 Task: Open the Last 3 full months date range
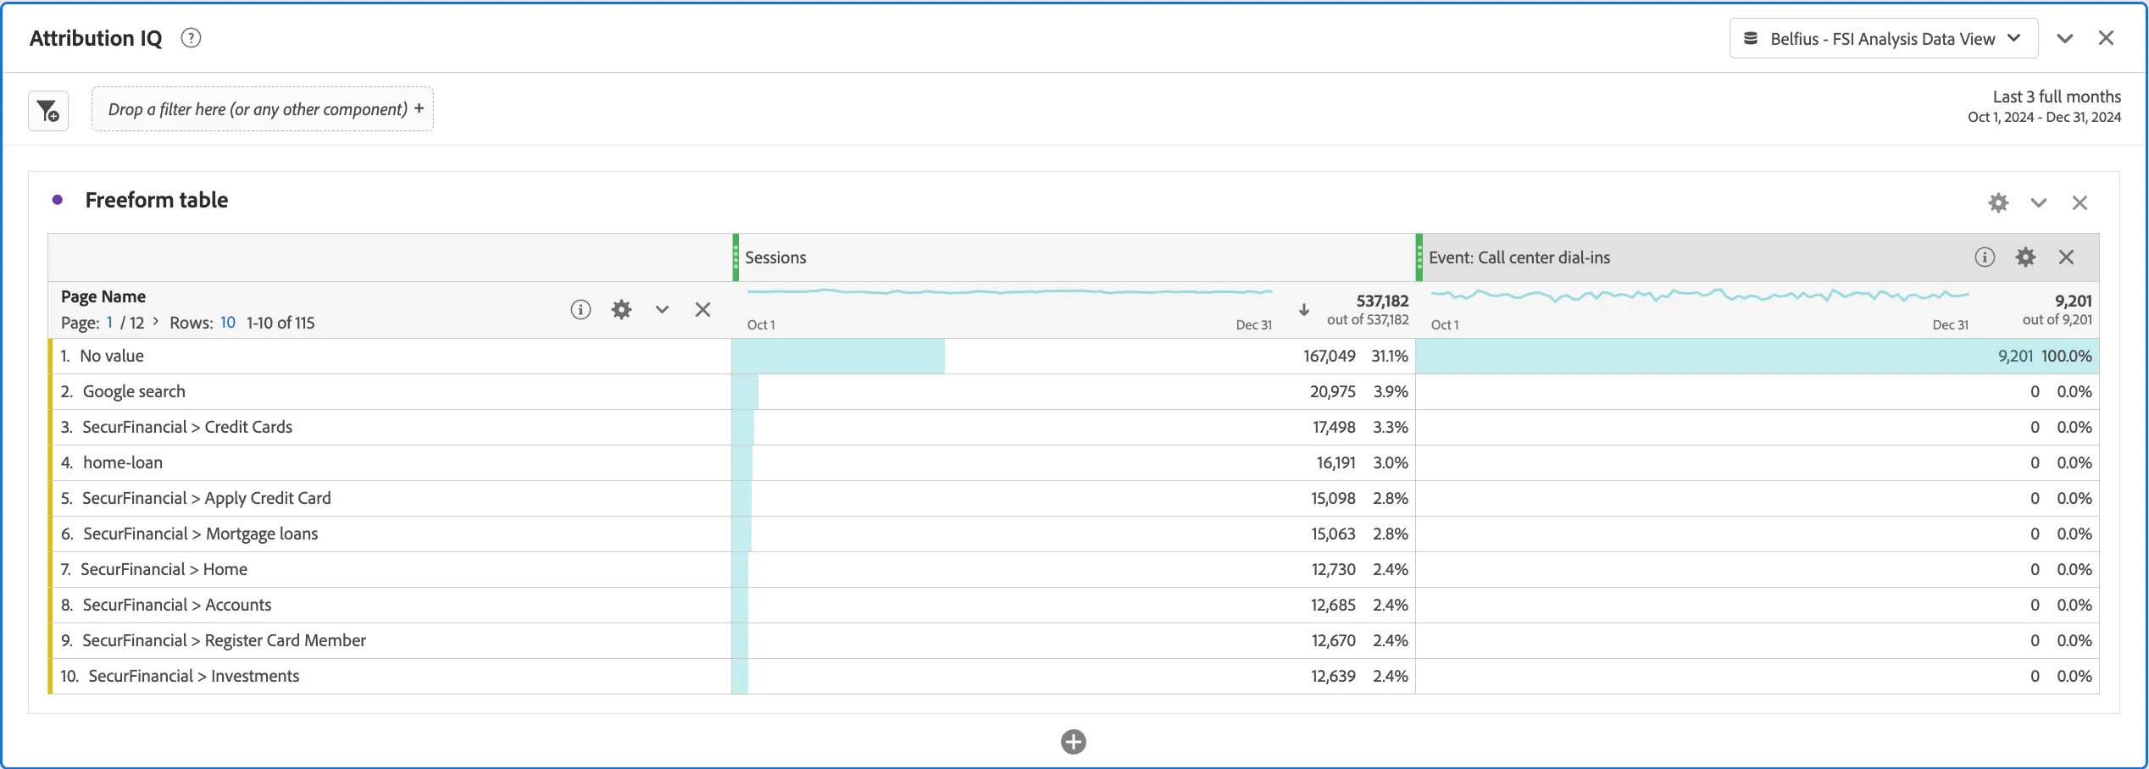pos(2044,106)
